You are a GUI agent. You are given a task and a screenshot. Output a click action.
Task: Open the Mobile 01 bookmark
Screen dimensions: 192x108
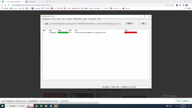(115, 9)
